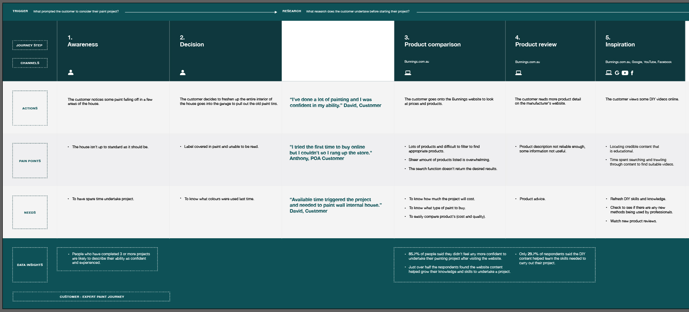Select "To know what type of paint to buy"
Image resolution: width=689 pixels, height=312 pixels.
click(437, 208)
